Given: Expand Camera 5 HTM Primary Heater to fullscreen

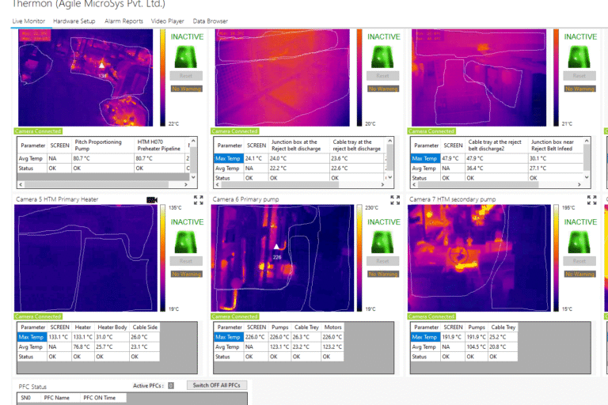Looking at the screenshot, I should click(x=198, y=199).
